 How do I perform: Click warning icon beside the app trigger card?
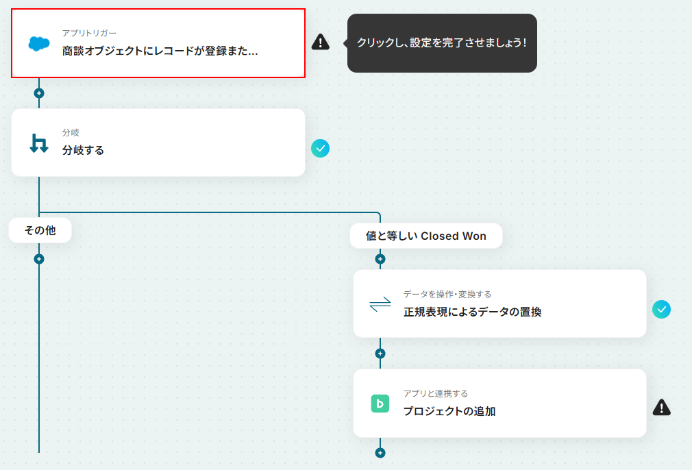coord(321,42)
